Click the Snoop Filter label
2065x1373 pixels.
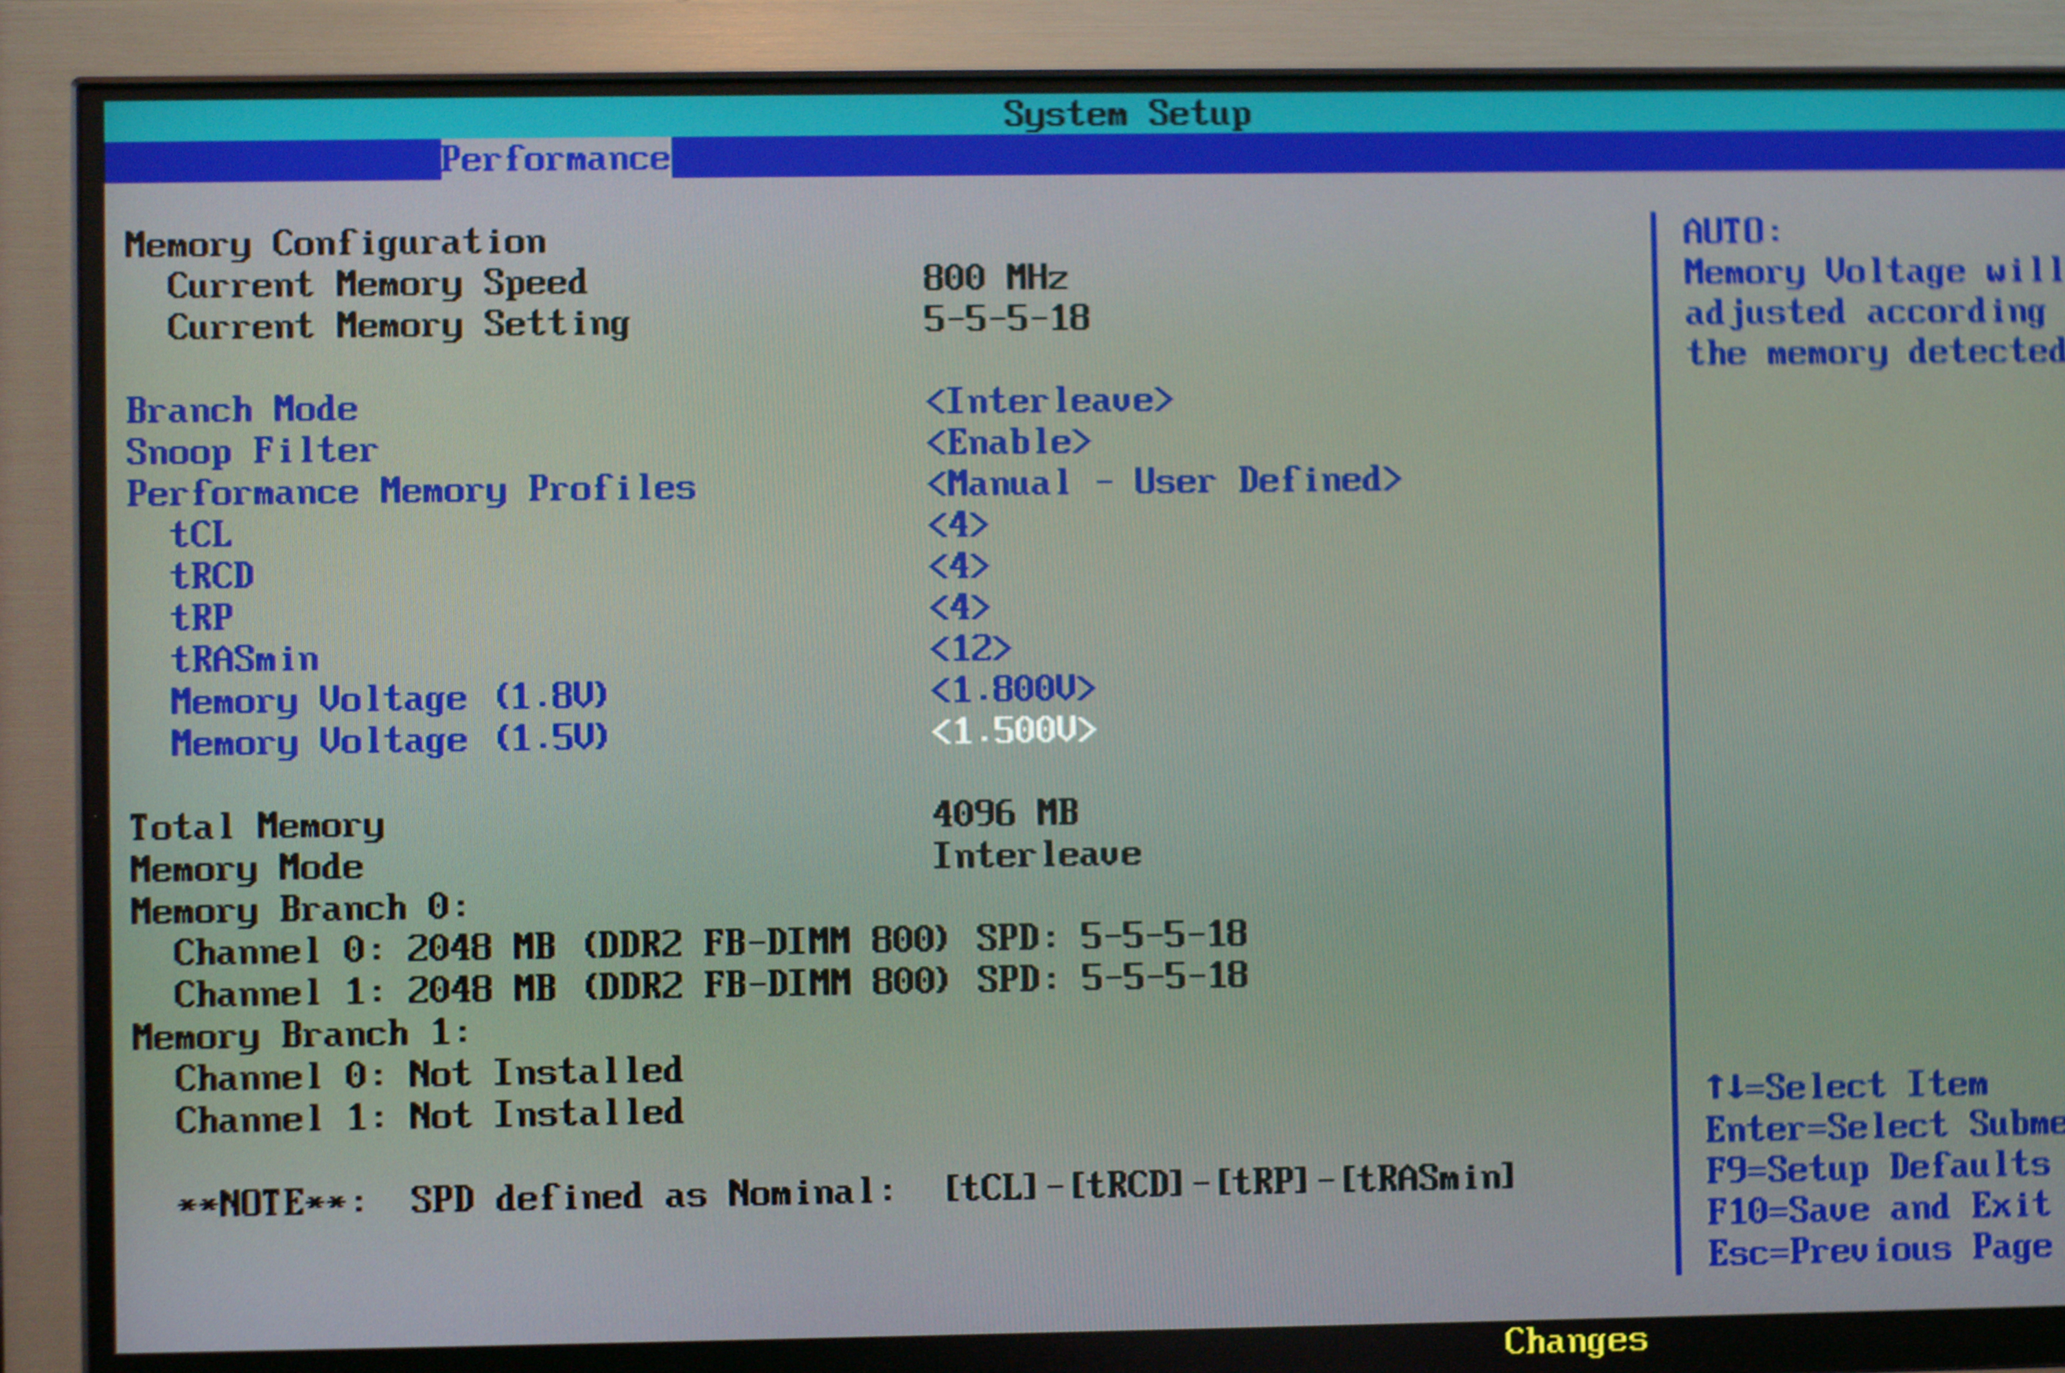252,451
